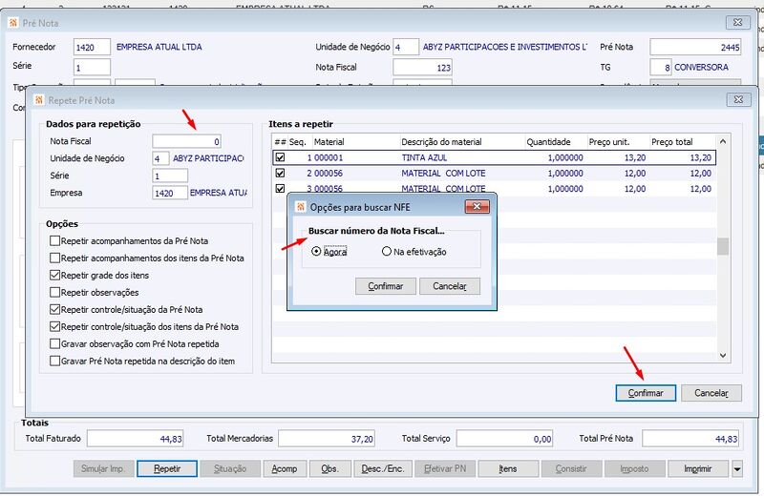764x496 pixels.
Task: Click the Material column header
Action: 355,141
